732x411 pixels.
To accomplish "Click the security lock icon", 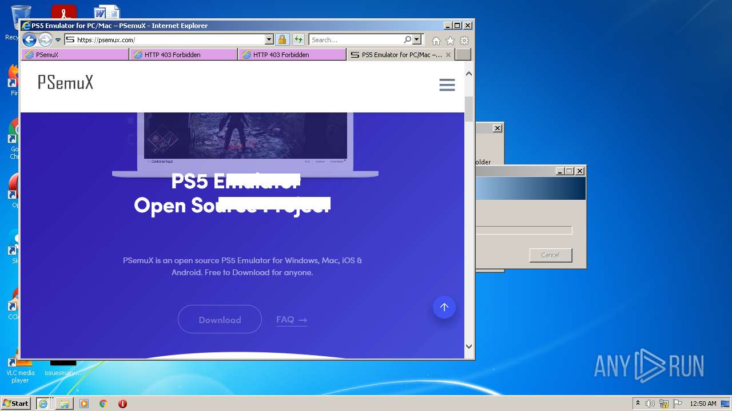I will pos(282,40).
